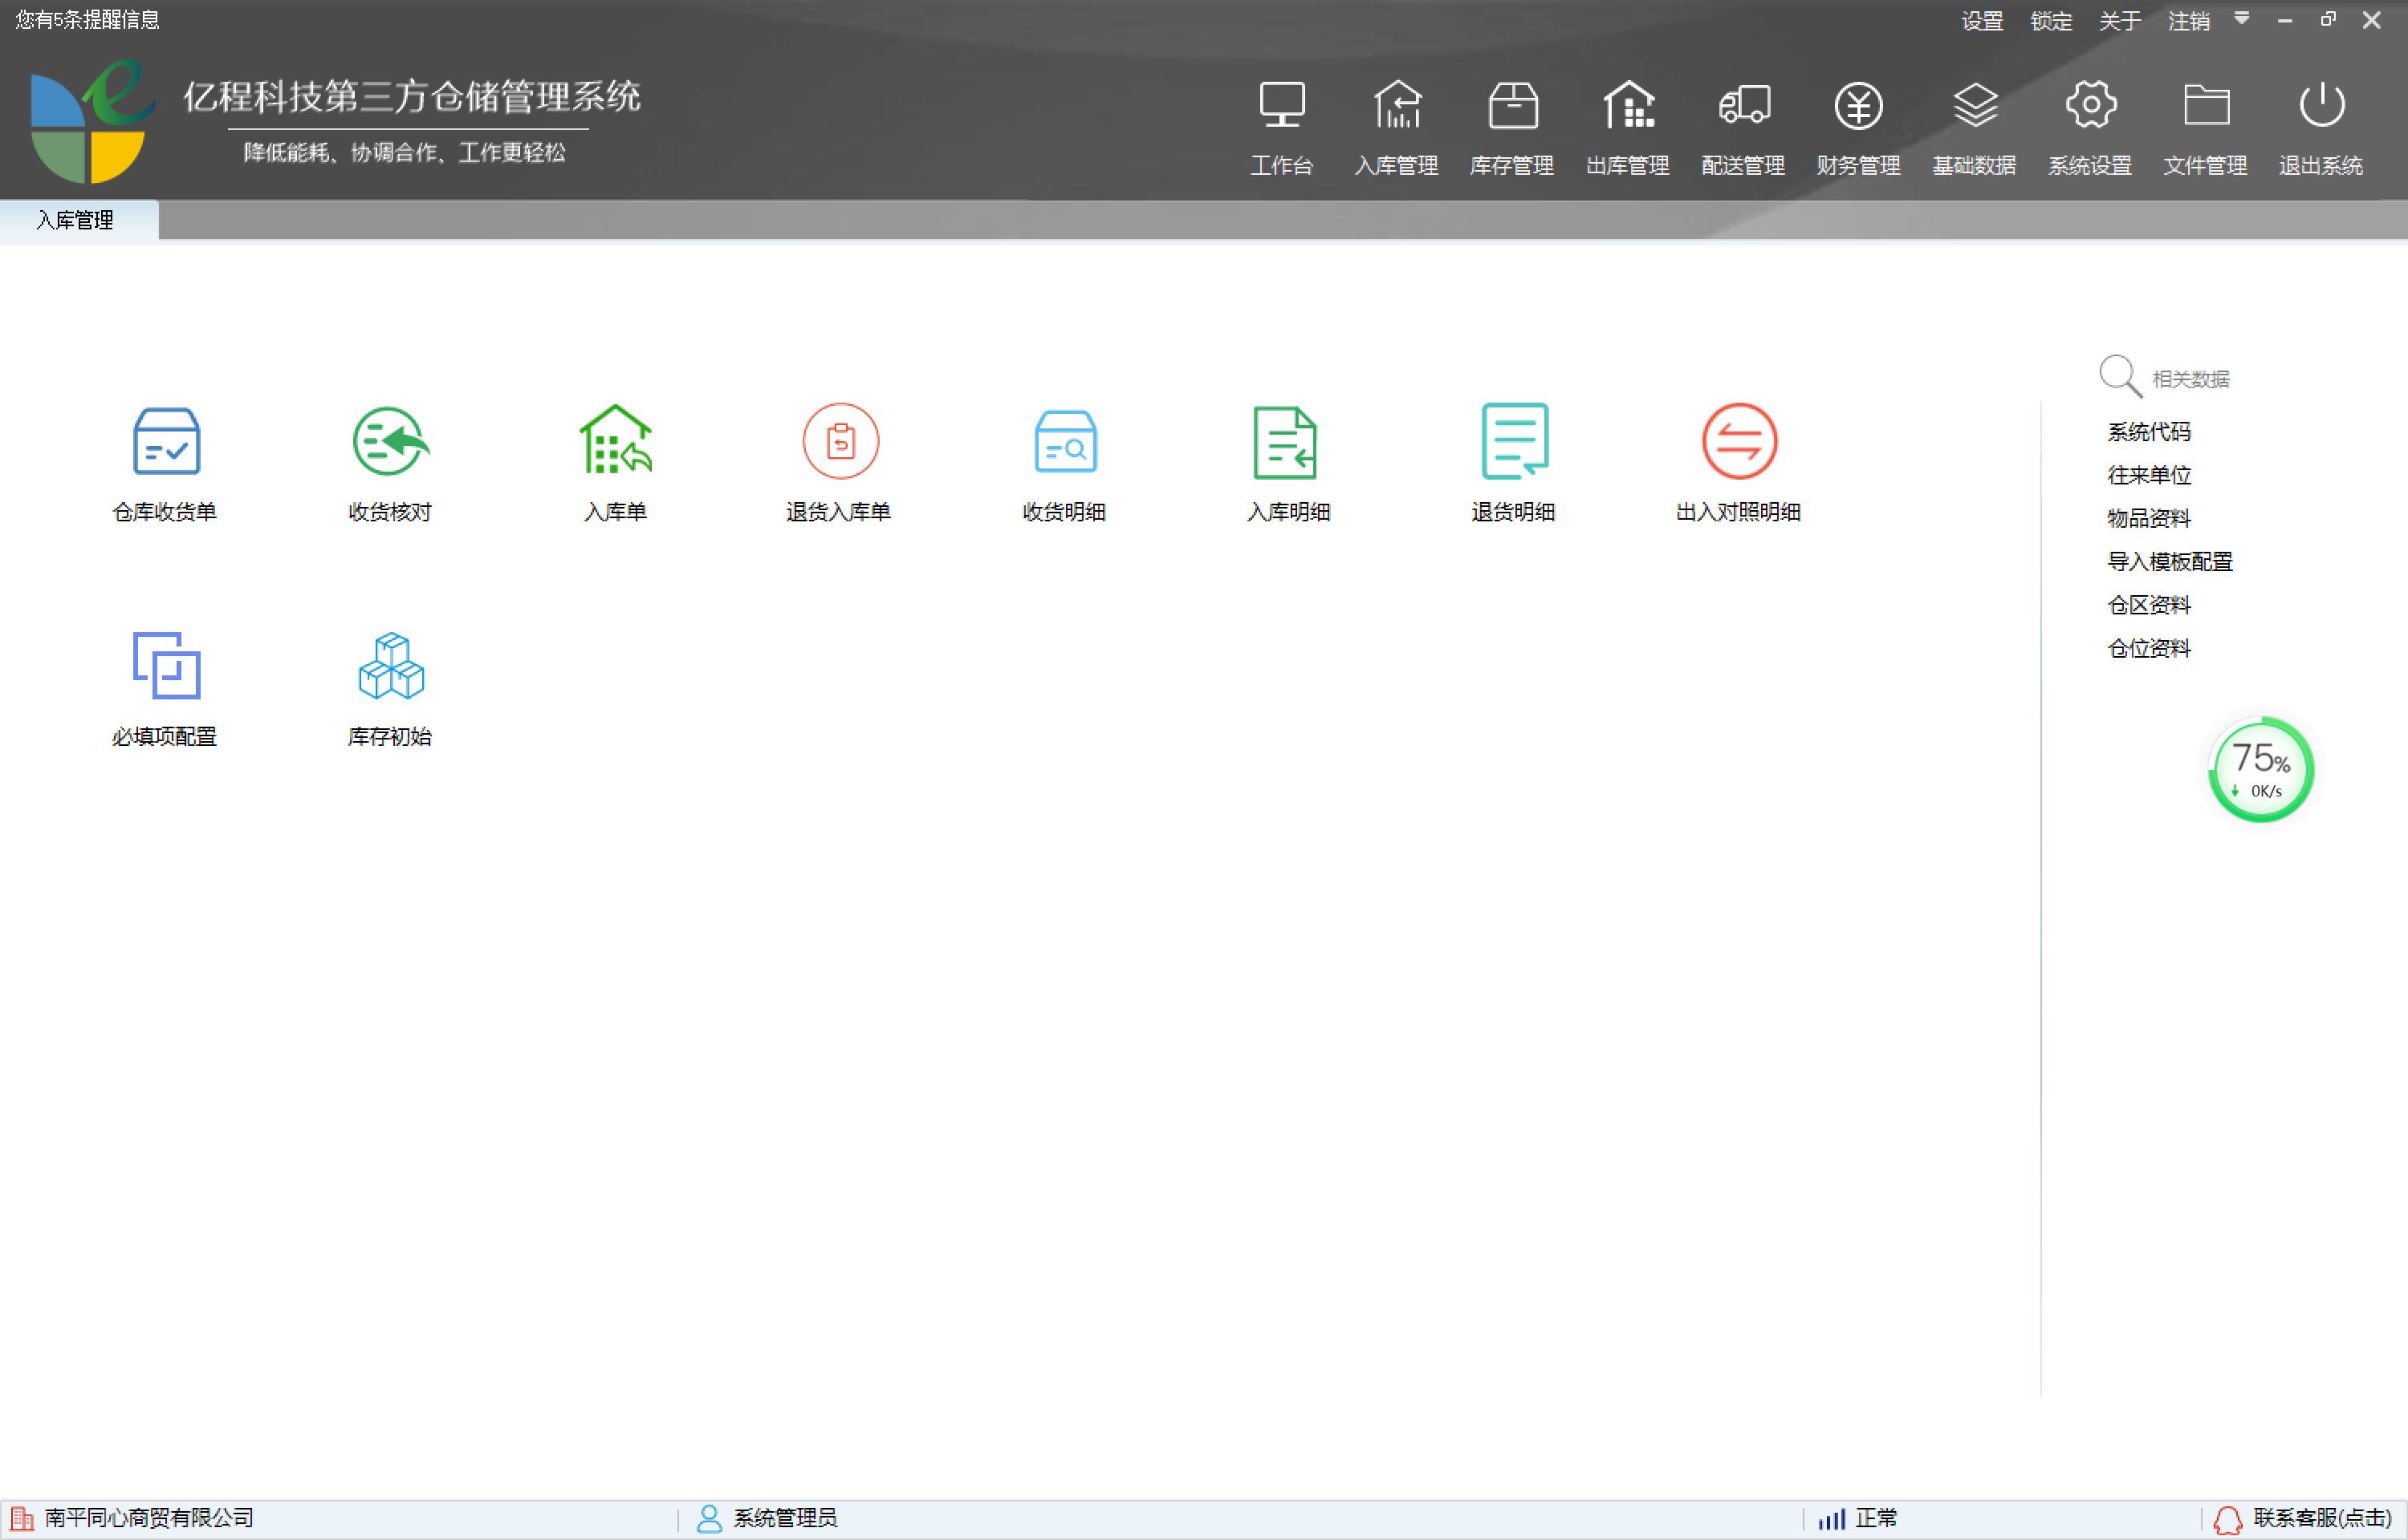
Task: Click the 设置 menu entry
Action: pyautogui.click(x=1981, y=19)
